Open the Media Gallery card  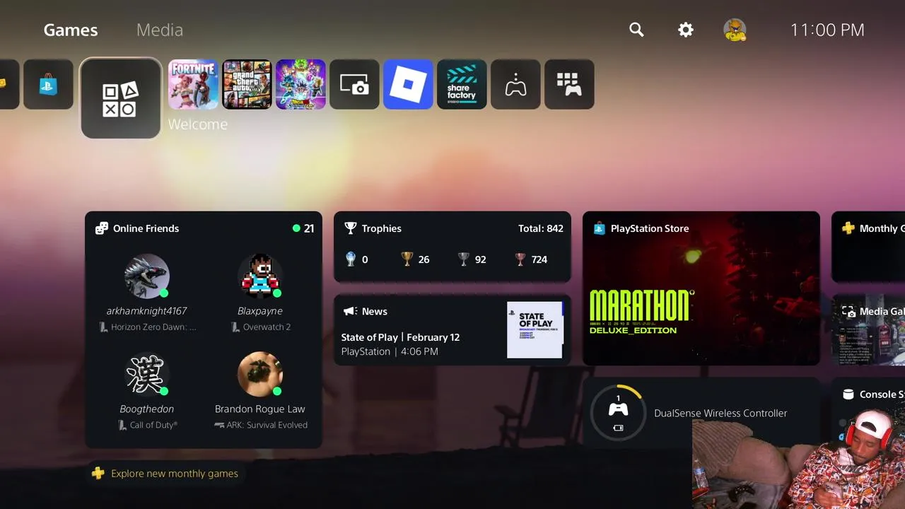[x=868, y=330]
